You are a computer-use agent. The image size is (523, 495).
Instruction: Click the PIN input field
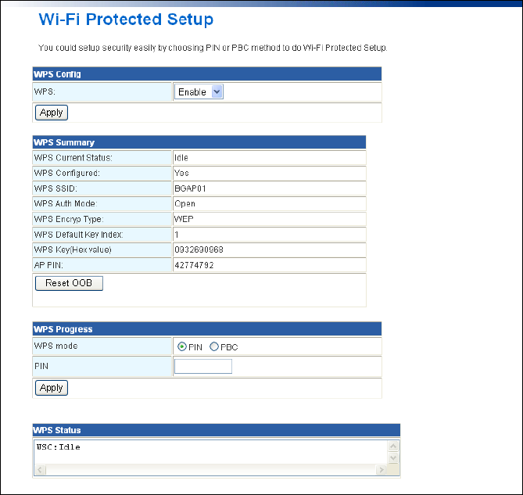tap(203, 366)
